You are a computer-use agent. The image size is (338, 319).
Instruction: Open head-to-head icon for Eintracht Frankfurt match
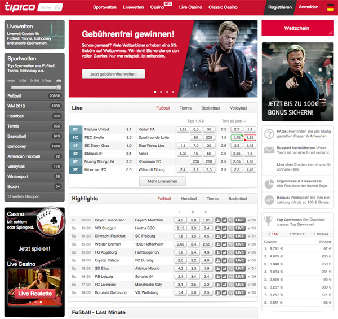(218, 236)
